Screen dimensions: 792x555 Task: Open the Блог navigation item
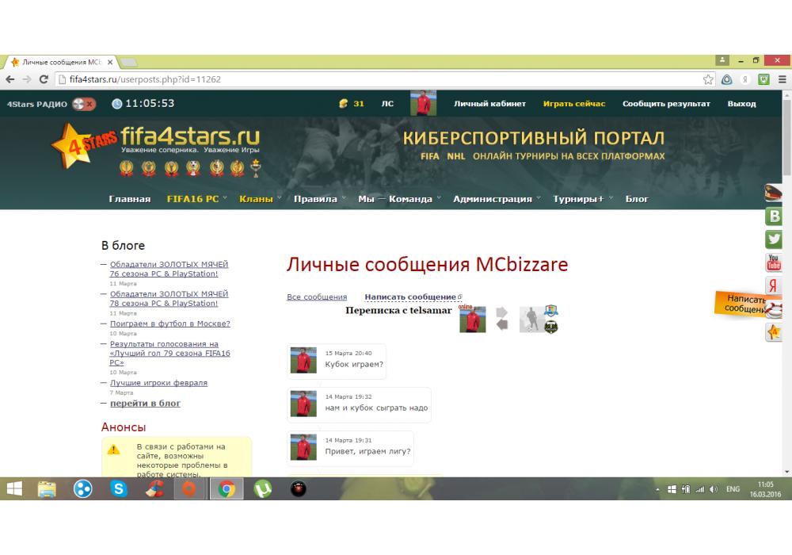637,199
